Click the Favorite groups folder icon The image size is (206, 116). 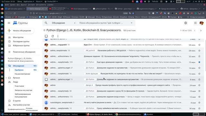click(9, 46)
